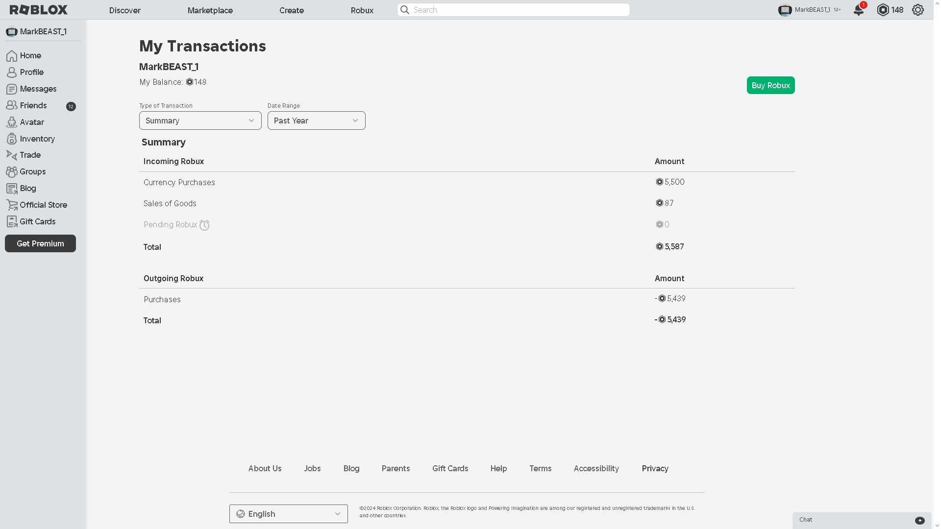This screenshot has width=941, height=529.
Task: Click the Inventory sidebar label
Action: point(37,139)
